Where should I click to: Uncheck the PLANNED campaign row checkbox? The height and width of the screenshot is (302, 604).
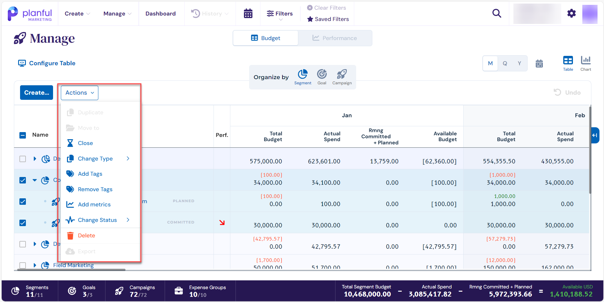(23, 202)
